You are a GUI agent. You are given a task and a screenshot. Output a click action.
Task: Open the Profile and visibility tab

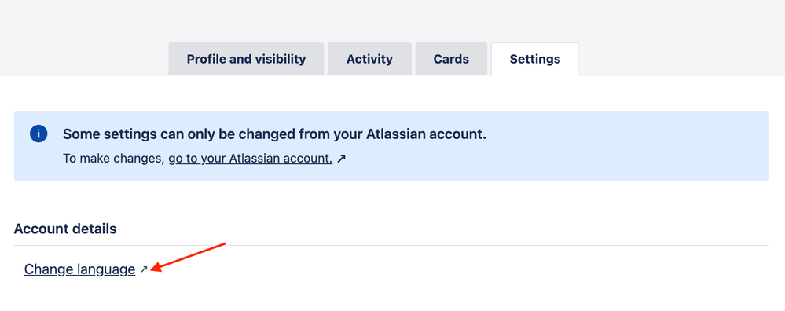click(x=246, y=59)
